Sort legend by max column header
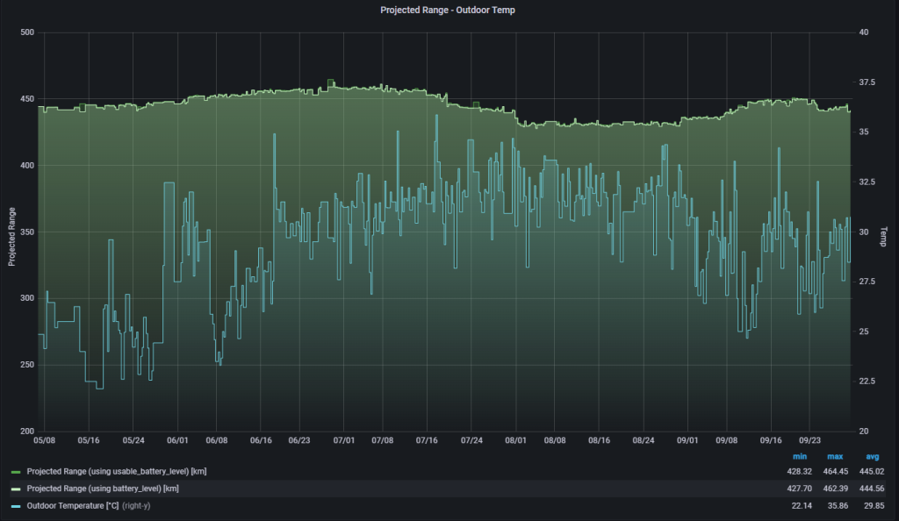Viewport: 899px width, 521px height. 834,456
